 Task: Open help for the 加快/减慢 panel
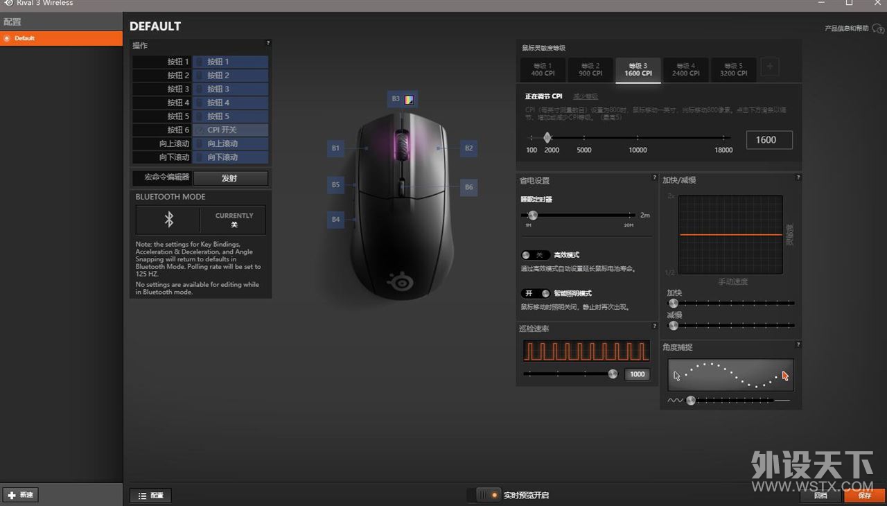tap(798, 177)
